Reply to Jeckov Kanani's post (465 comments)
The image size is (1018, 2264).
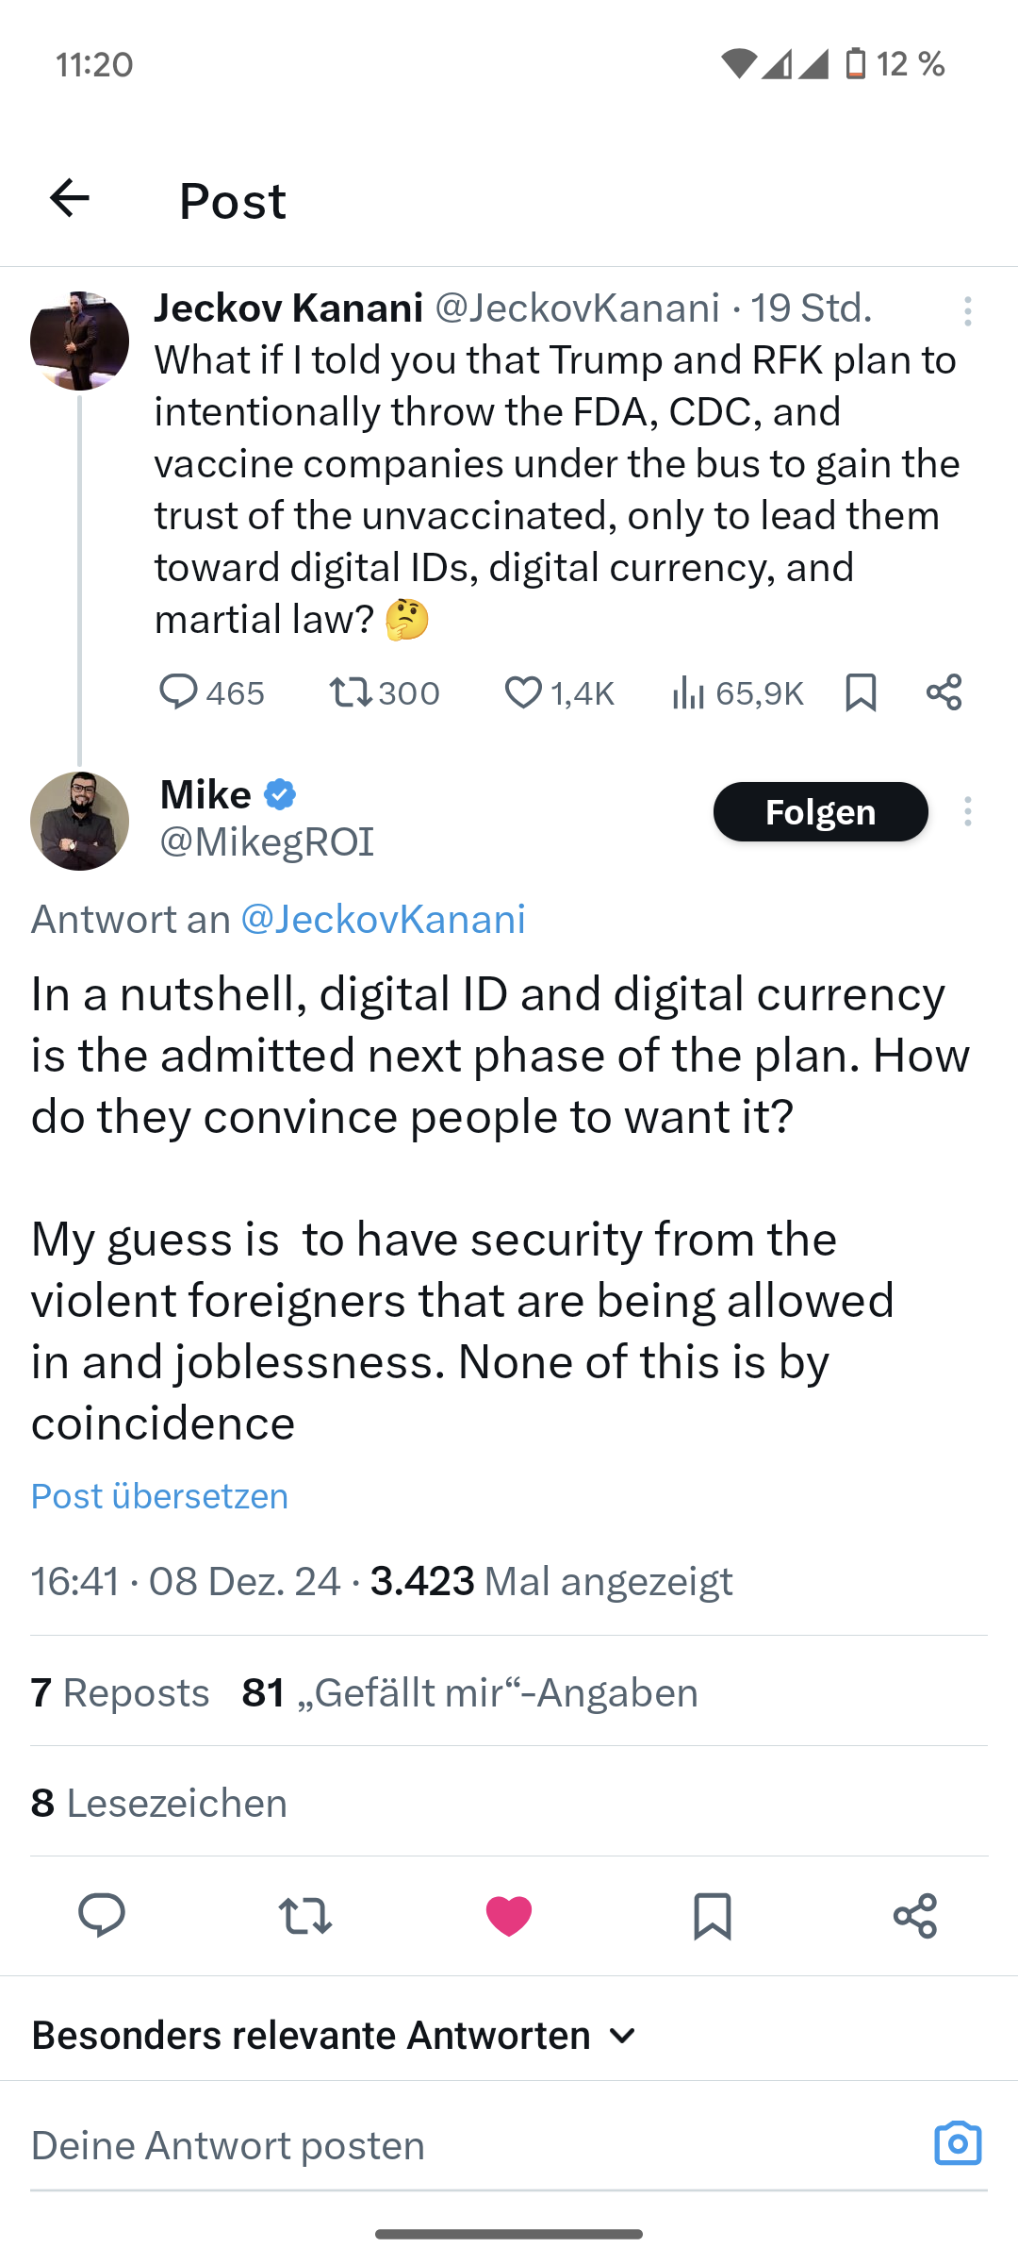[177, 692]
